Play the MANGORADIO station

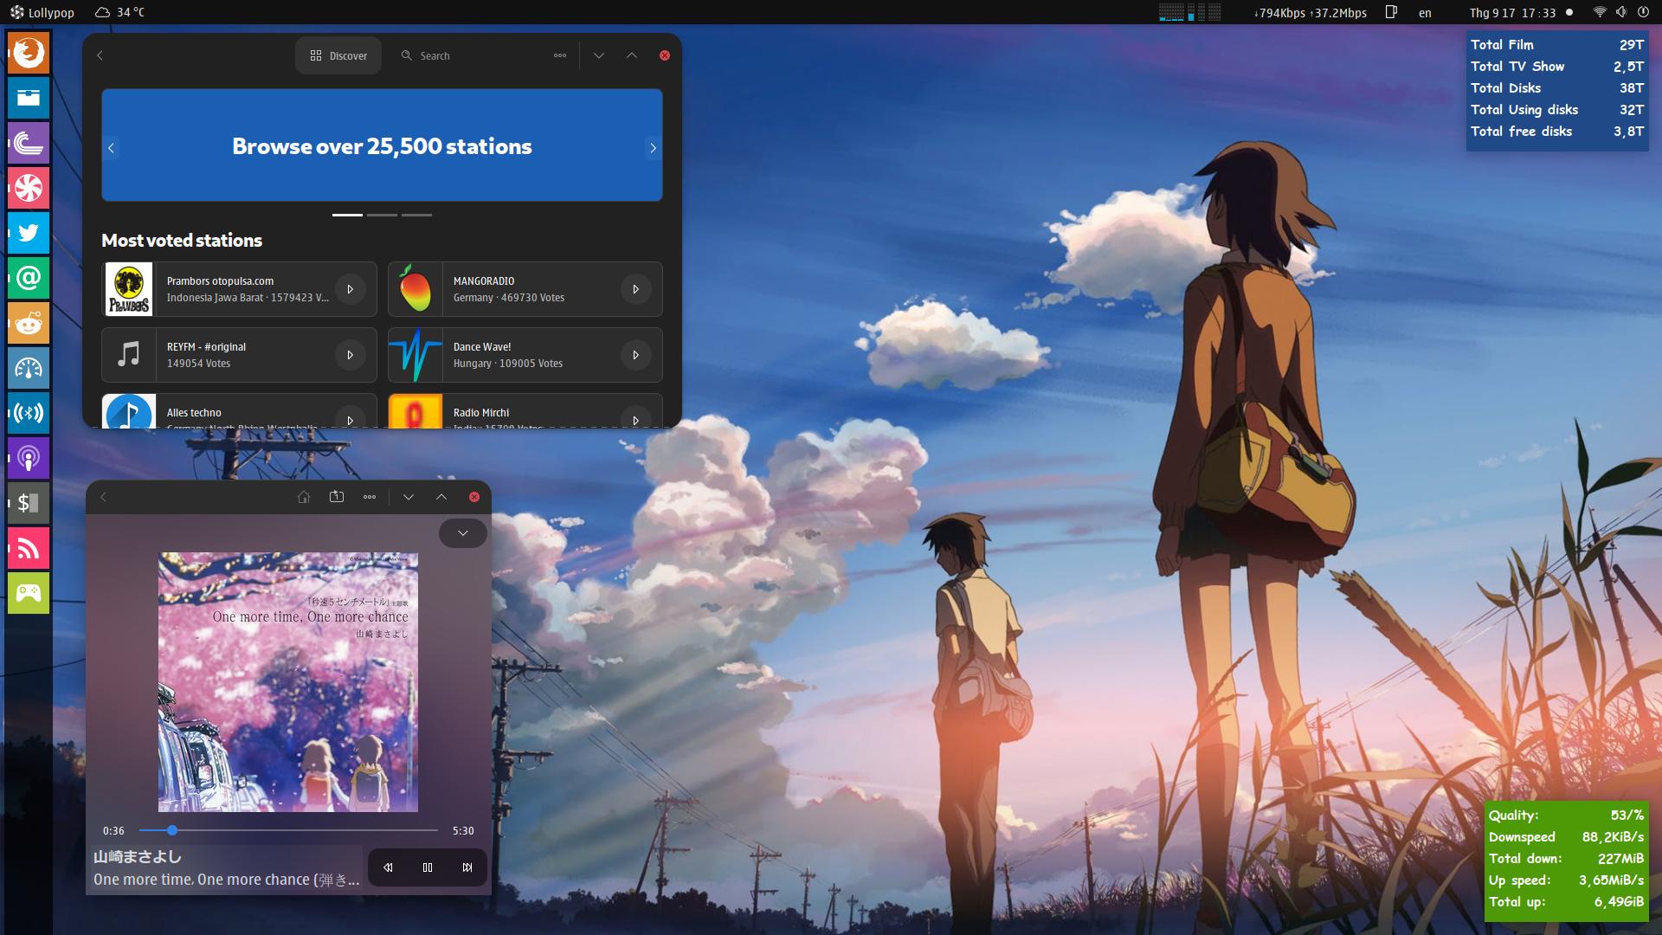[x=635, y=289]
